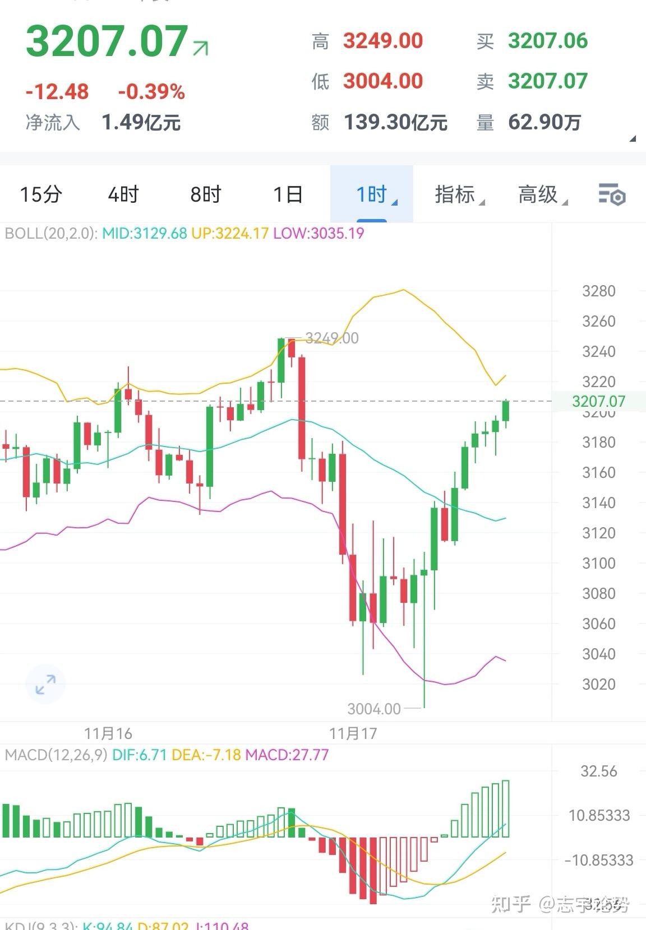
Task: Click the KDJ(9,3,3) indicator label
Action: point(42,925)
